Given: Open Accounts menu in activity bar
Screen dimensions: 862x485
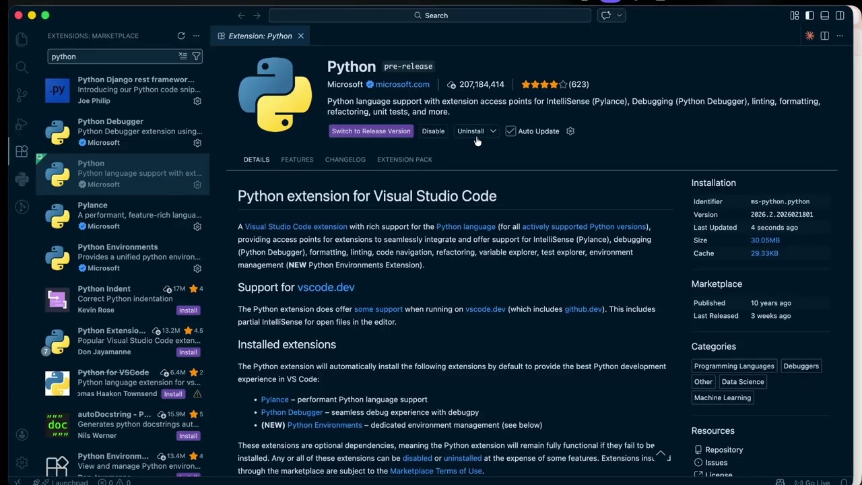Looking at the screenshot, I should (x=22, y=435).
